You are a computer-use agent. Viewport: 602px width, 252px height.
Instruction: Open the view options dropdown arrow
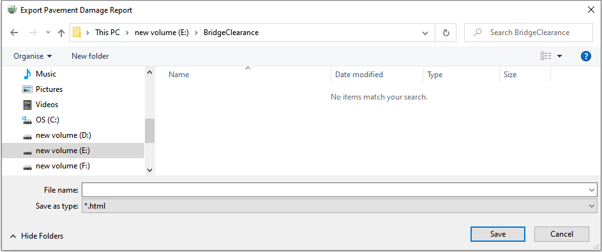pos(559,56)
